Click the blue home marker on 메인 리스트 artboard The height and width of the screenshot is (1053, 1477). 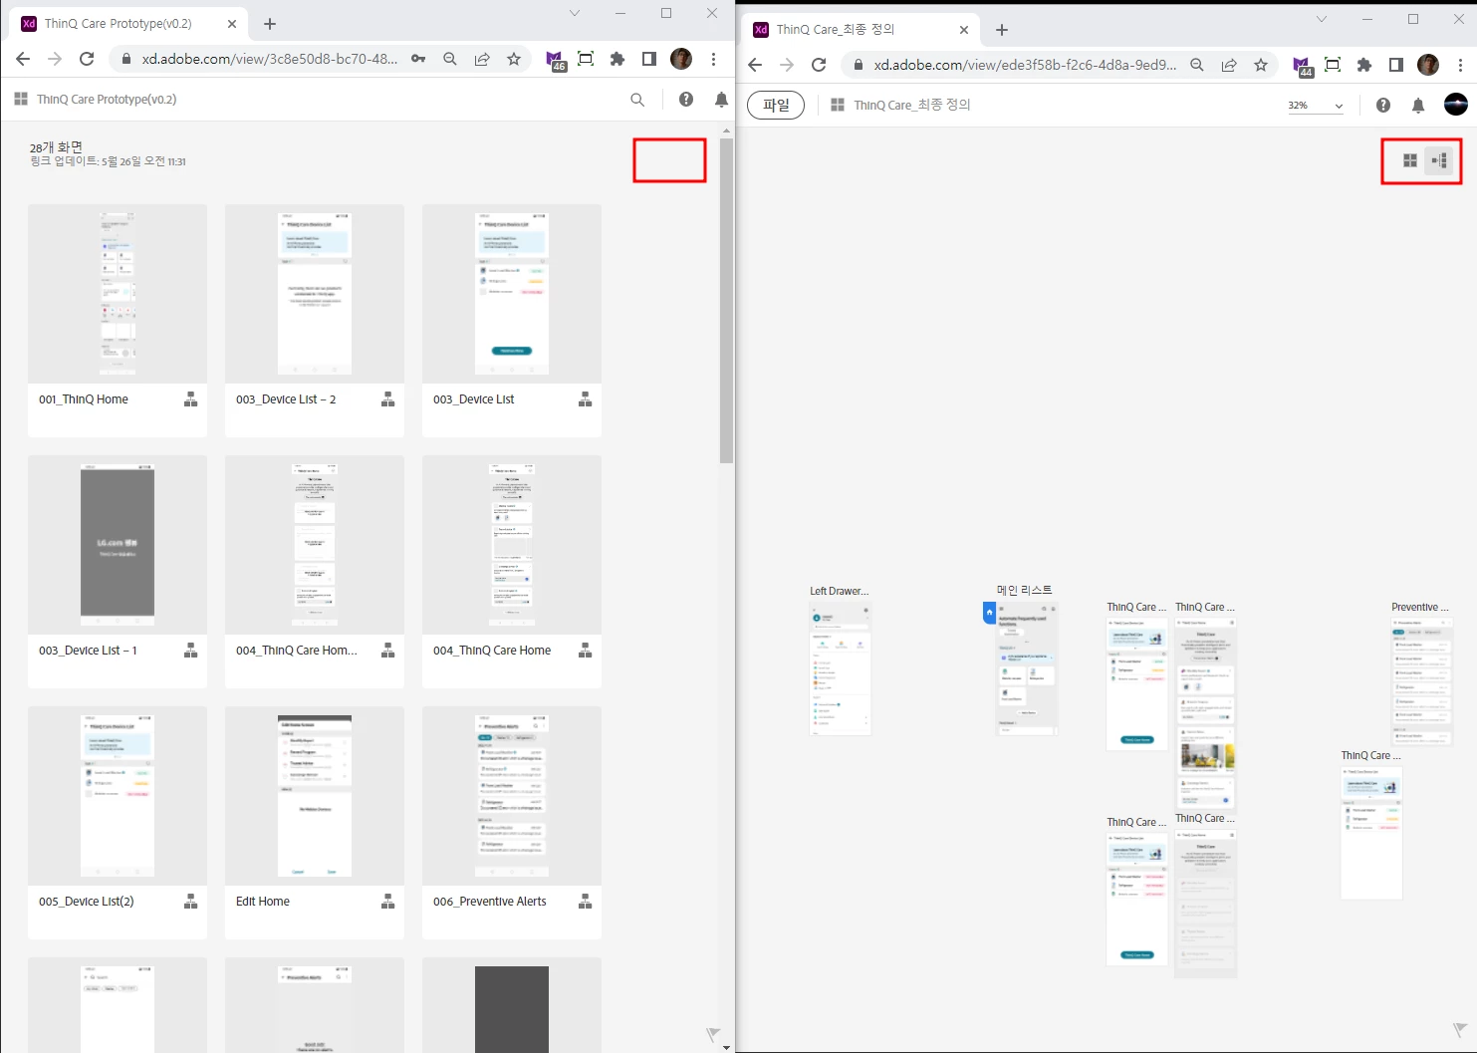coord(989,612)
